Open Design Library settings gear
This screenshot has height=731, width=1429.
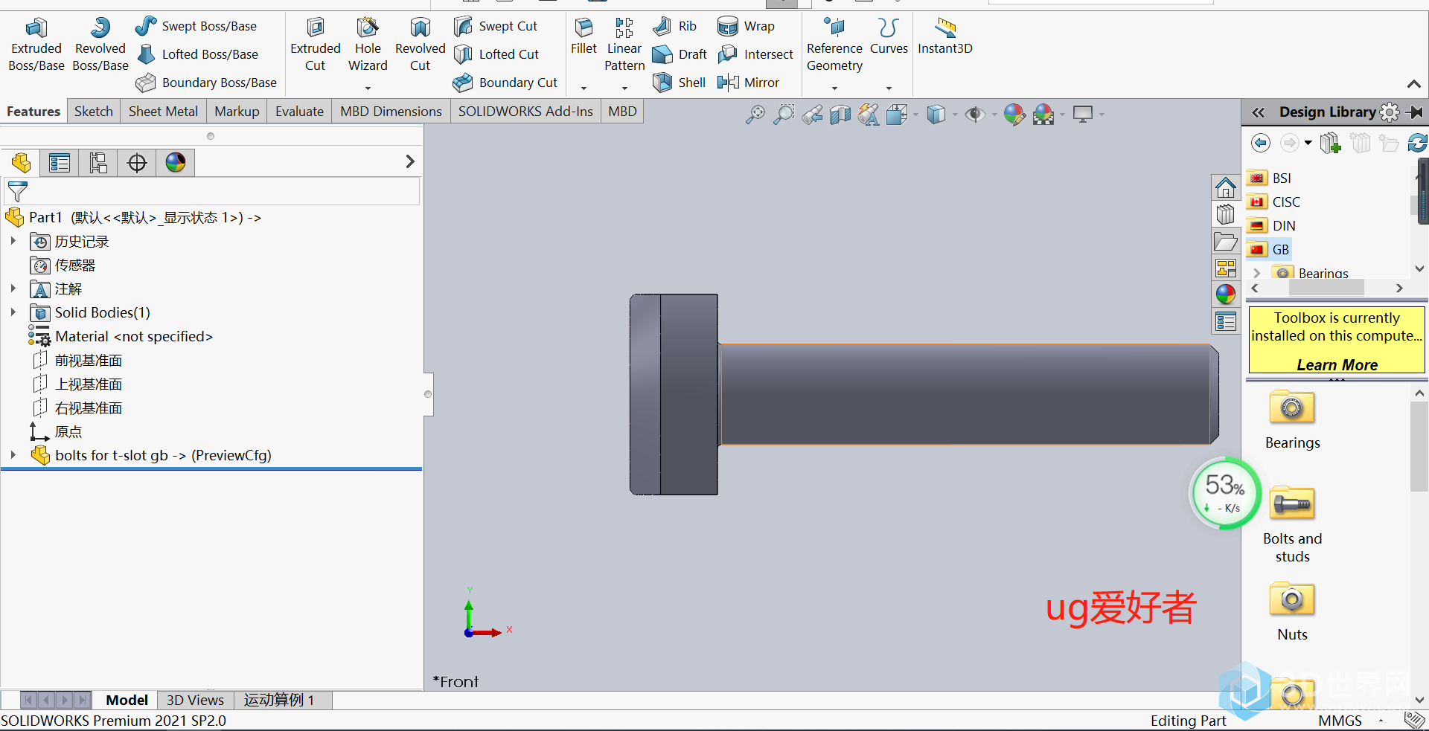(1390, 112)
